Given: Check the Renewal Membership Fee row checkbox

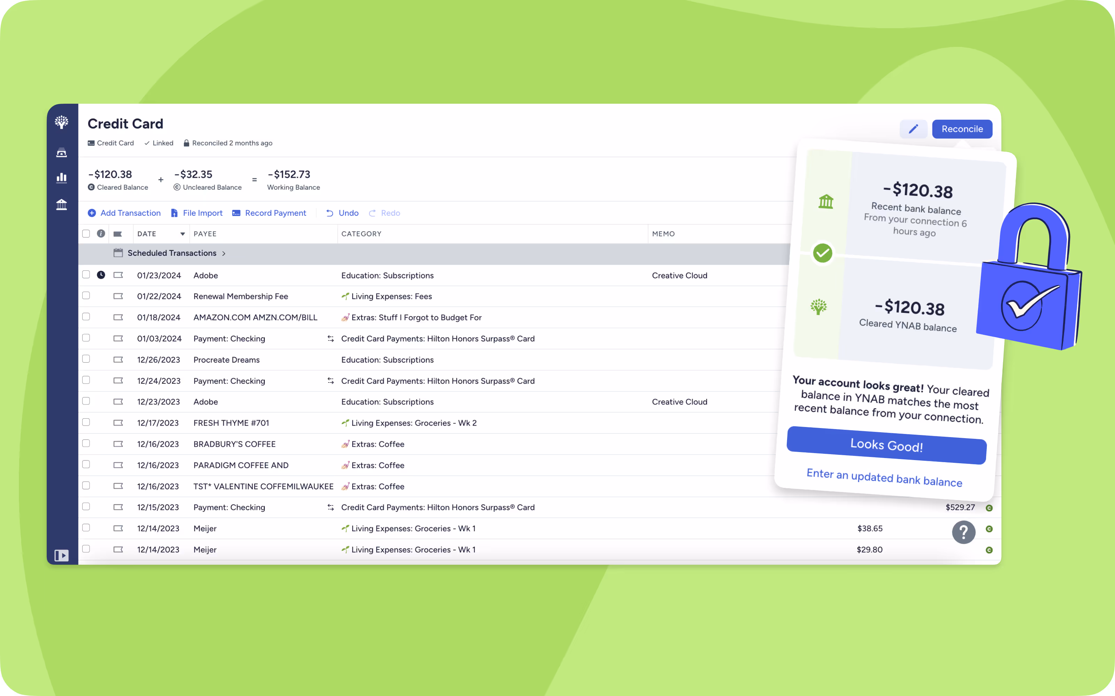Looking at the screenshot, I should click(86, 295).
